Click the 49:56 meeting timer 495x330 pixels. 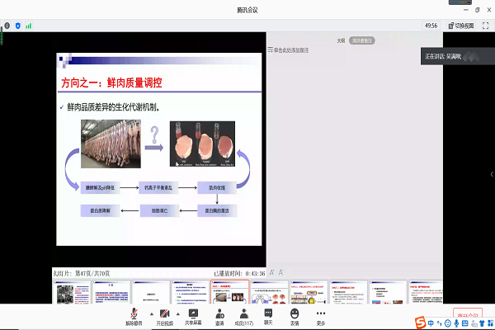click(431, 26)
